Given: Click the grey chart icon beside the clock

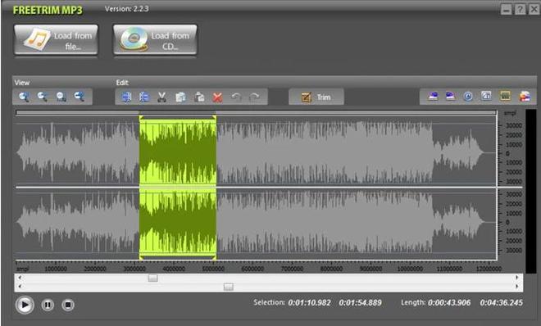Looking at the screenshot, I should 486,96.
